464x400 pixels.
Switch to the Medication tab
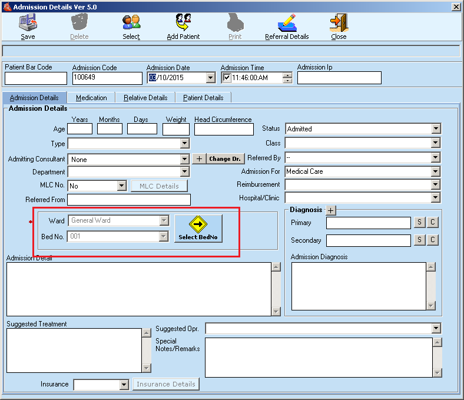pyautogui.click(x=91, y=98)
